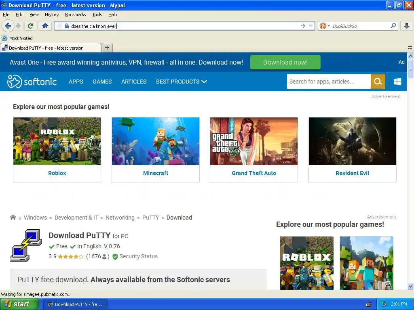The height and width of the screenshot is (310, 414).
Task: Click the vertical scrollbar thumb
Action: [410, 69]
